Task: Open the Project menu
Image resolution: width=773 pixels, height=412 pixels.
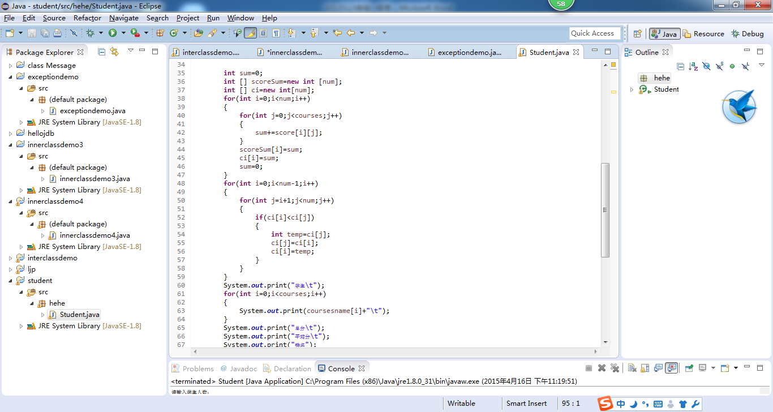Action: click(x=188, y=18)
